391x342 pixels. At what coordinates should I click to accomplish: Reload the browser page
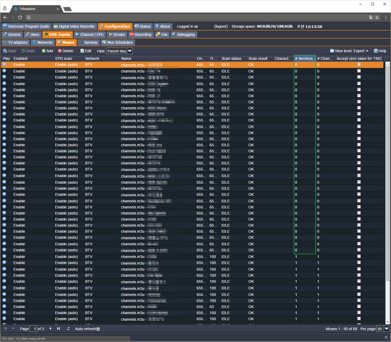20,17
